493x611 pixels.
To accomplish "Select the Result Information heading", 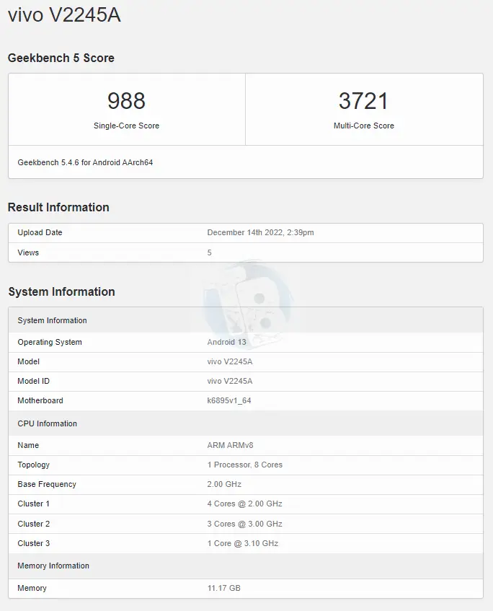I will point(58,207).
